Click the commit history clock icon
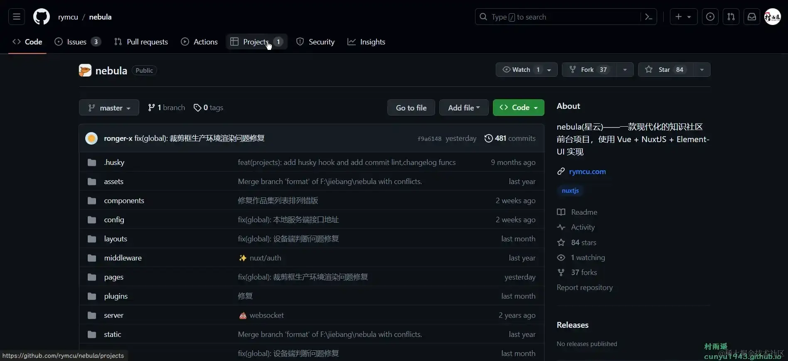 pos(489,138)
